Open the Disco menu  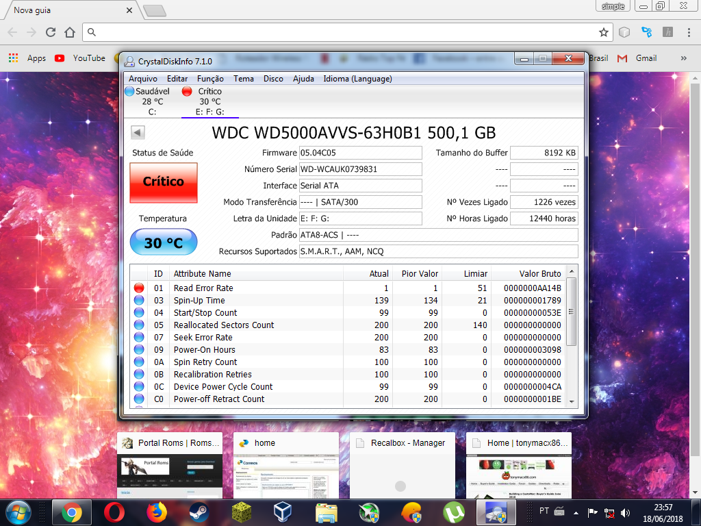click(273, 79)
